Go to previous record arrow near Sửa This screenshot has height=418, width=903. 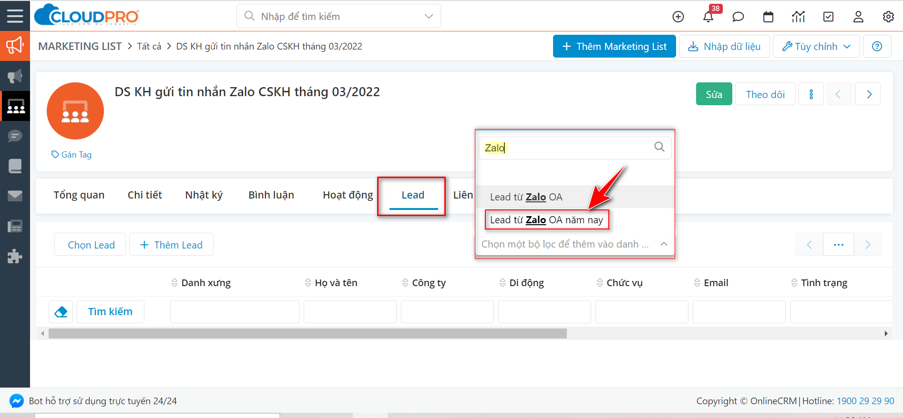[839, 94]
